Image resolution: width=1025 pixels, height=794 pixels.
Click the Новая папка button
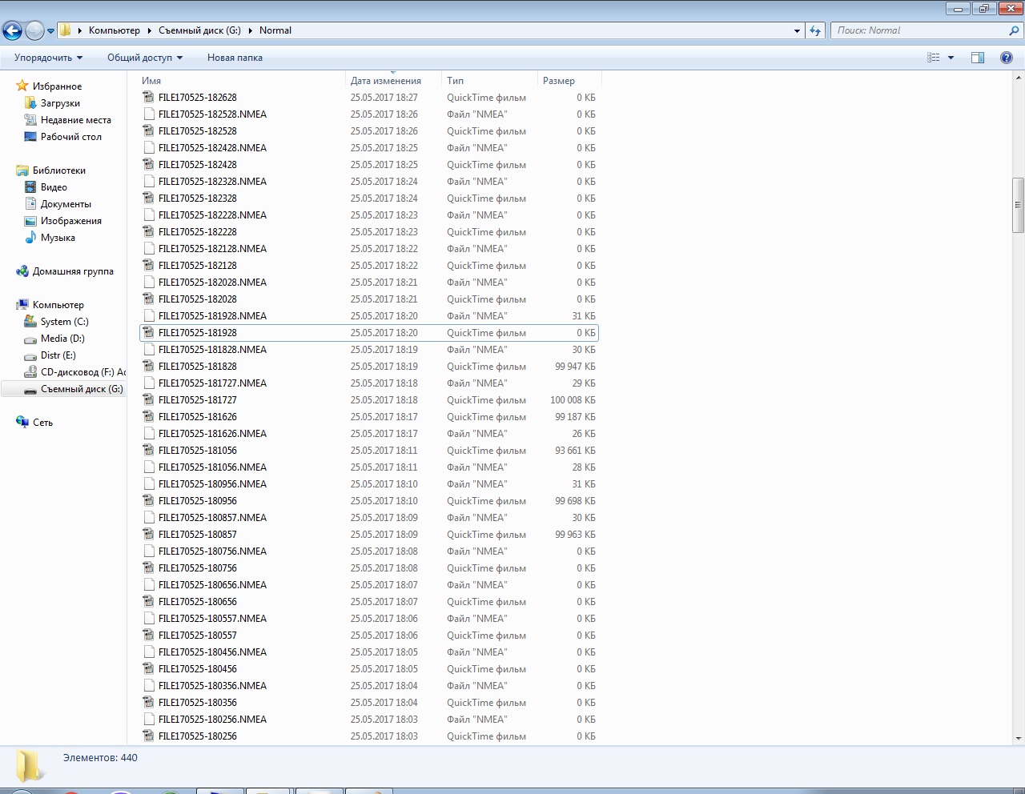coord(235,58)
